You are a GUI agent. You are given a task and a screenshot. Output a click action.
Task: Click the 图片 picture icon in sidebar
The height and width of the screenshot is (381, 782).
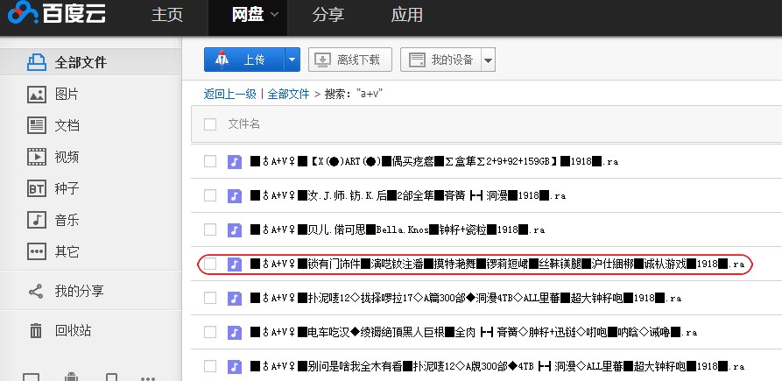37,94
